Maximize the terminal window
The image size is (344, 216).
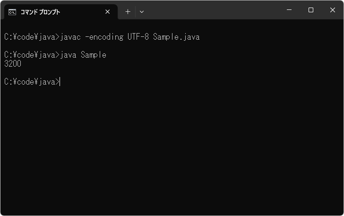click(310, 10)
